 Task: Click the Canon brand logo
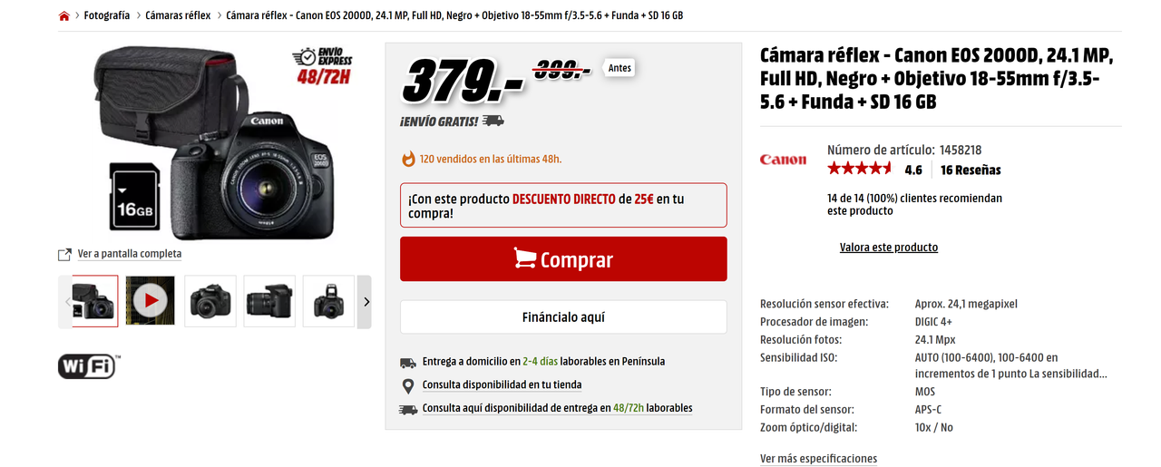click(783, 160)
